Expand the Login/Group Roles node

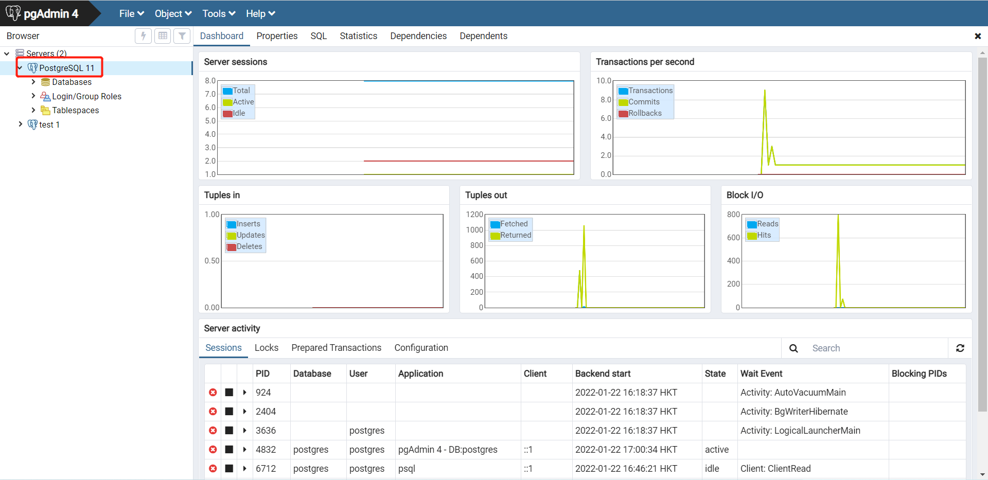pos(33,96)
